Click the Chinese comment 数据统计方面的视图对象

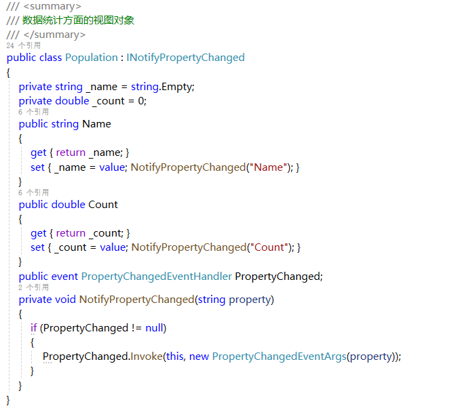click(x=78, y=20)
